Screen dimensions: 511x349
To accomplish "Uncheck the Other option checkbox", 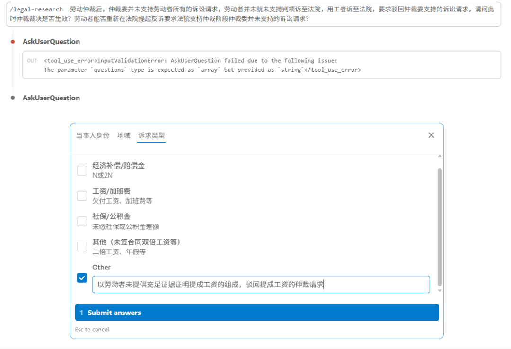I will click(x=82, y=278).
